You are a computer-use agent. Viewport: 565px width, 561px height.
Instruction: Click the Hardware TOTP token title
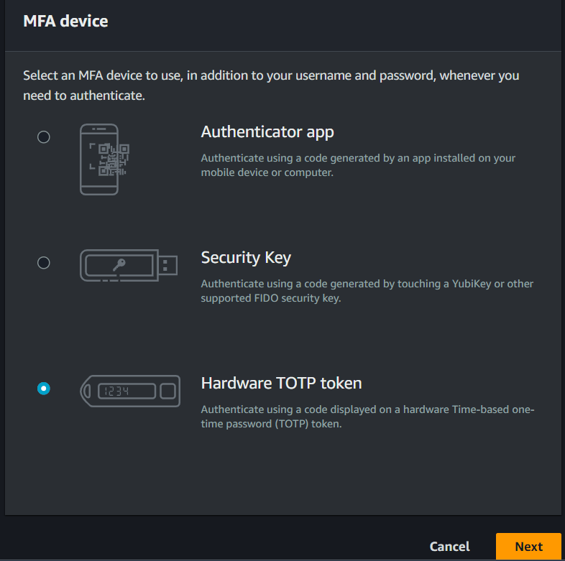tap(281, 383)
